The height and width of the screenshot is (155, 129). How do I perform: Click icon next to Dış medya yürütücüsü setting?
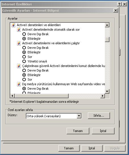coord(19,84)
